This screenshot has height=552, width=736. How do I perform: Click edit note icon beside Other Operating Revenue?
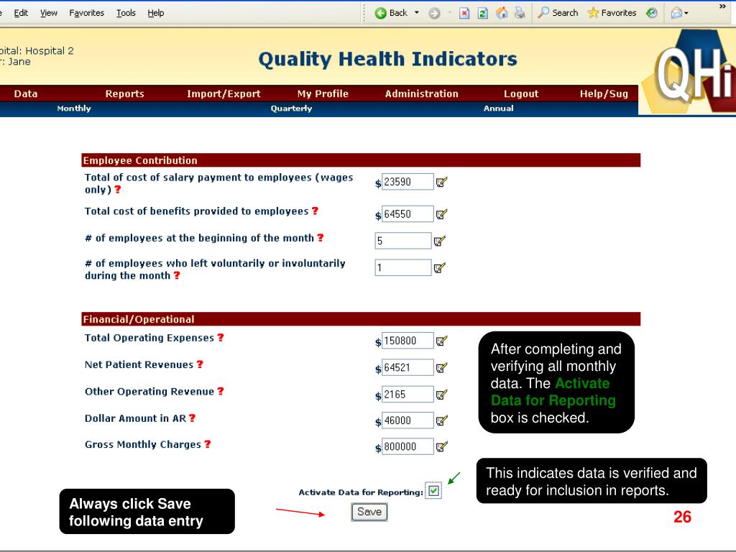441,395
